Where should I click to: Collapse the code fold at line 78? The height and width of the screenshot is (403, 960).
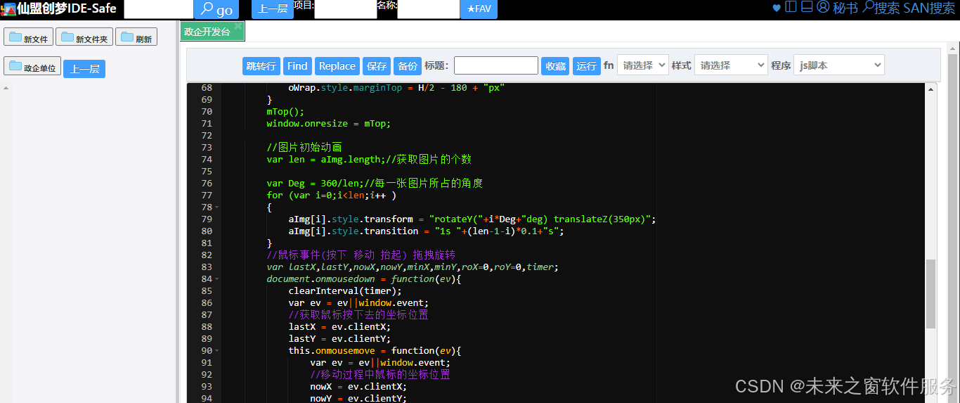[x=216, y=207]
